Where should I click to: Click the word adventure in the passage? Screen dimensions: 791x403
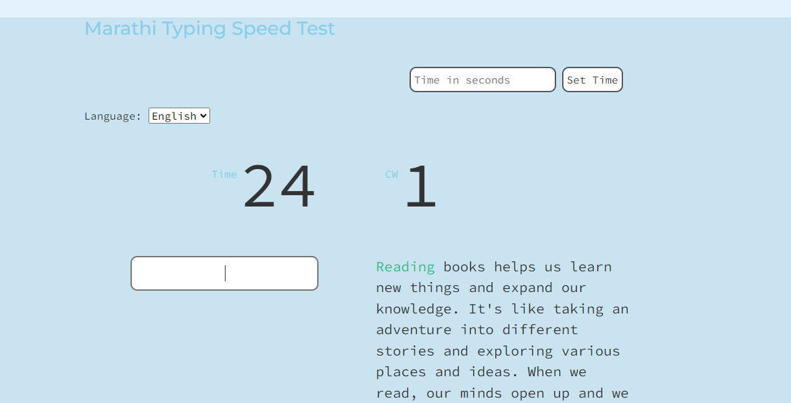click(414, 329)
